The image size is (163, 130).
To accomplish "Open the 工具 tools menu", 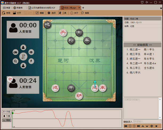I will 62,13.
